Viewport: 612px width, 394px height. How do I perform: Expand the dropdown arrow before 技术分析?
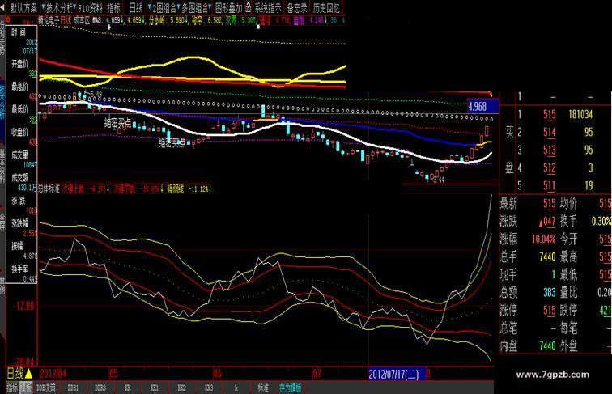43,7
